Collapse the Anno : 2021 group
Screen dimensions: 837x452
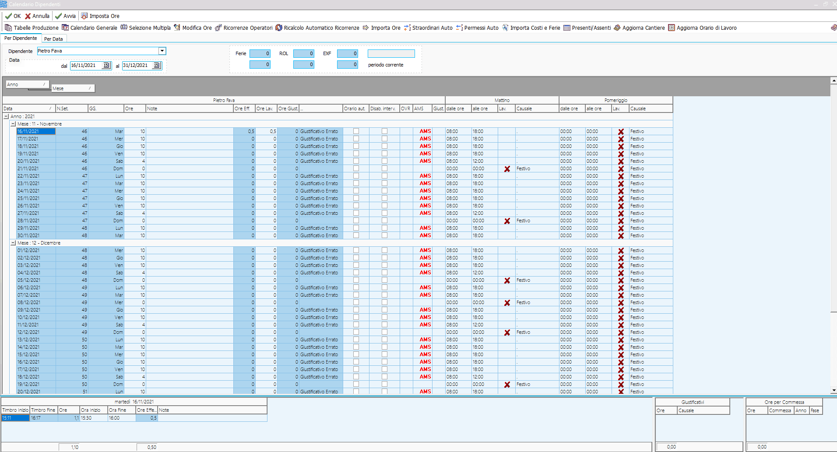coord(6,116)
